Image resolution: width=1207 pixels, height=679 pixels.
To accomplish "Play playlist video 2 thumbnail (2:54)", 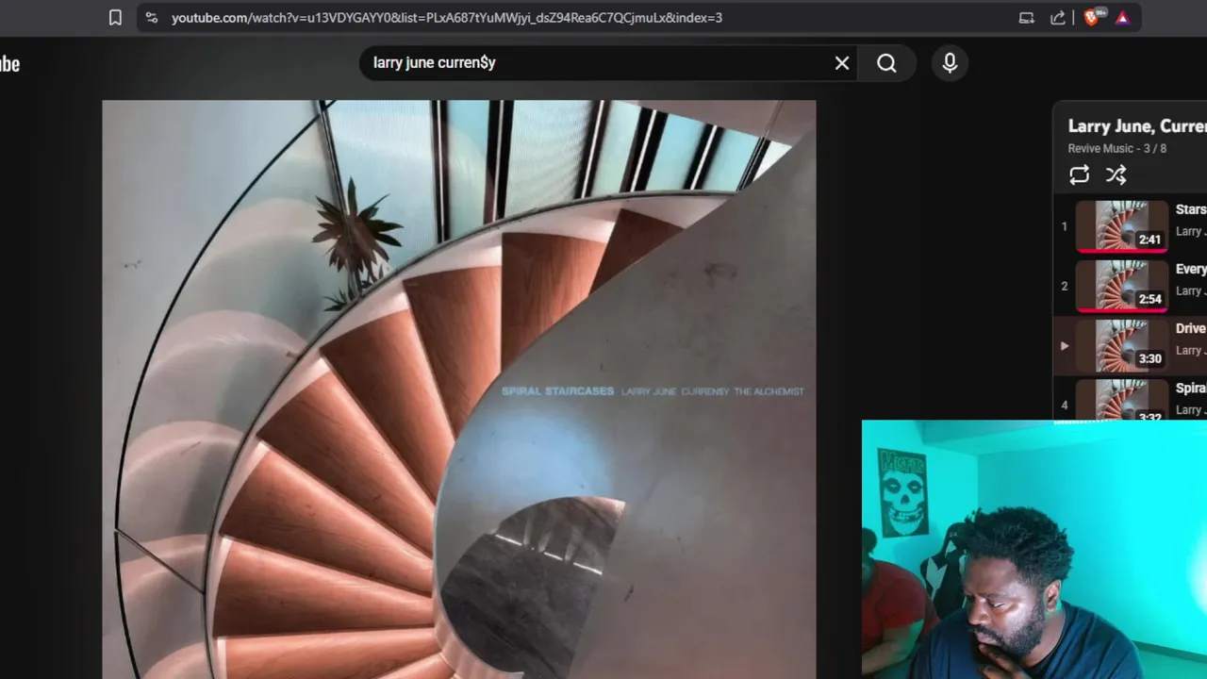I will pos(1122,286).
